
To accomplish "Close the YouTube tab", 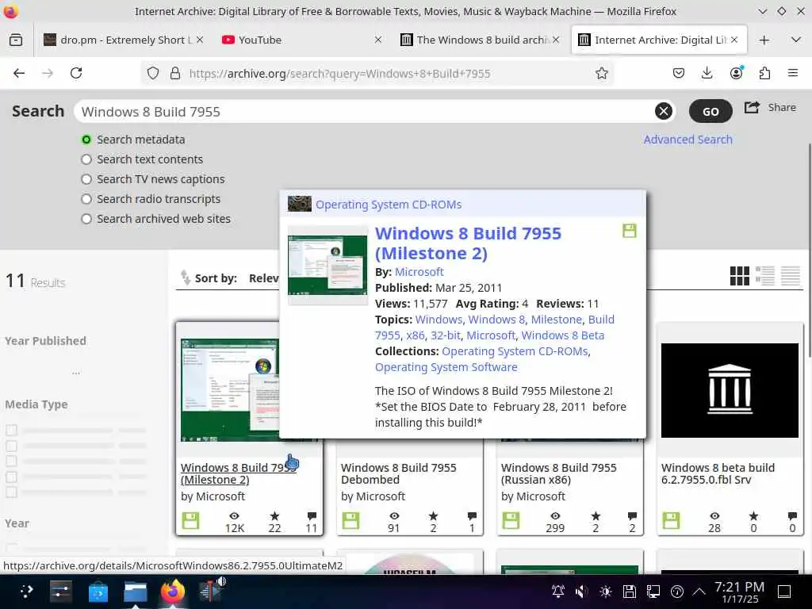I will tap(378, 40).
